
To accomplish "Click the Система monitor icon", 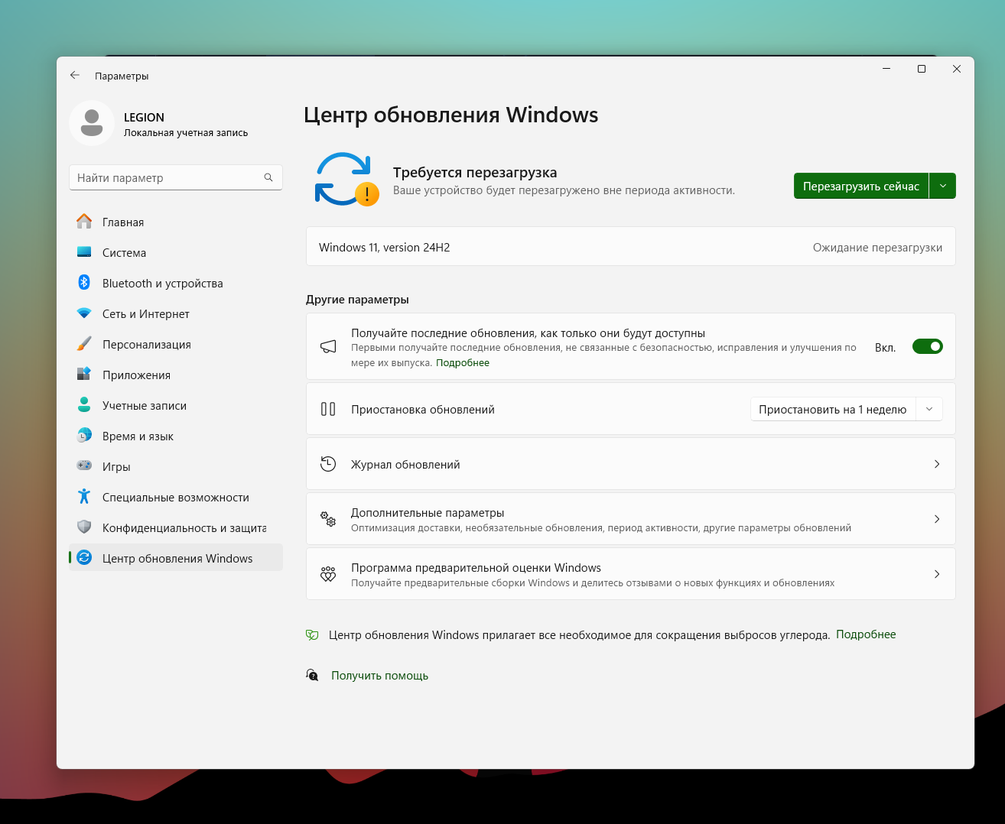I will 84,252.
